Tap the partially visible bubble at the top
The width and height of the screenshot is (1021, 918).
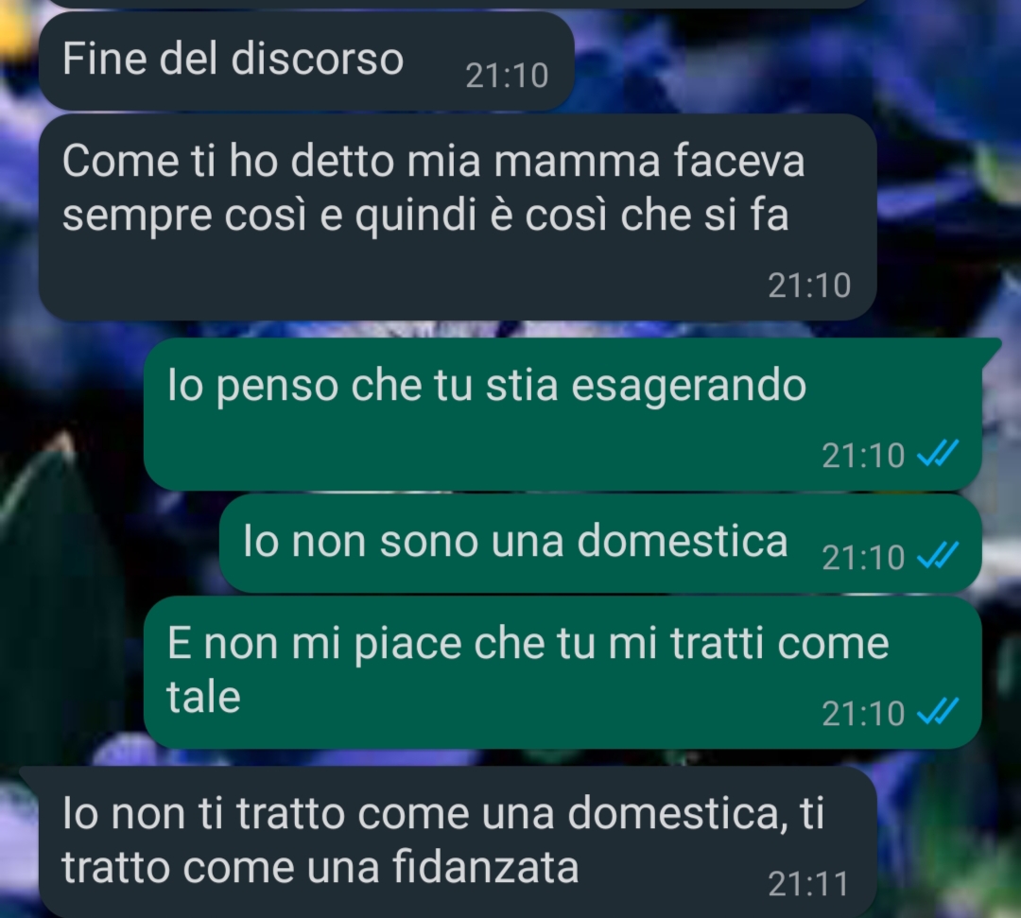tap(456, 3)
